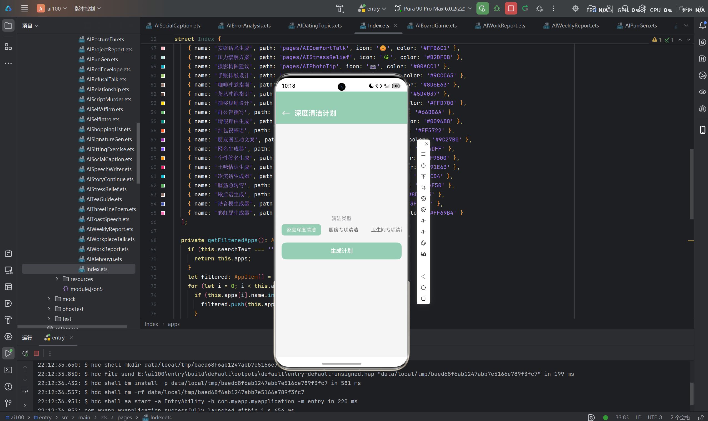Open the main hamburger menu
Image resolution: width=708 pixels, height=421 pixels.
[x=24, y=9]
